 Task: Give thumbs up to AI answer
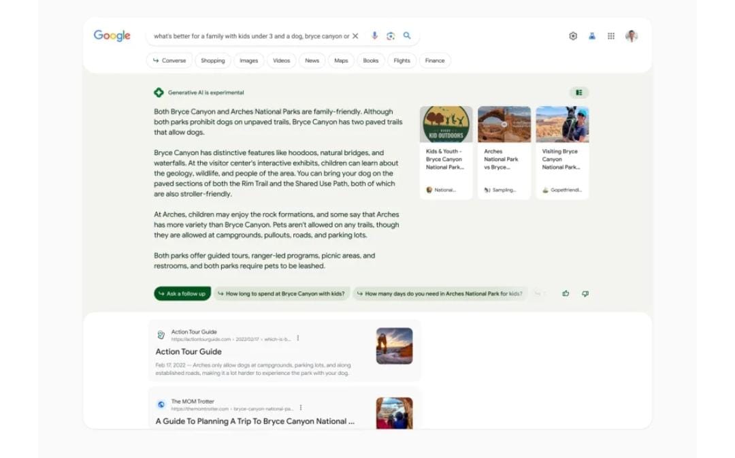click(566, 294)
